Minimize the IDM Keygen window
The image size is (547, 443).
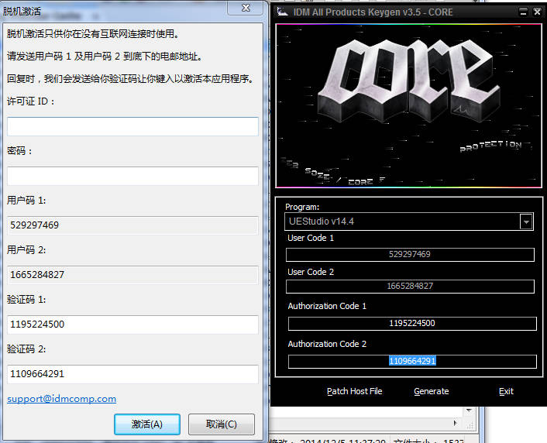524,12
